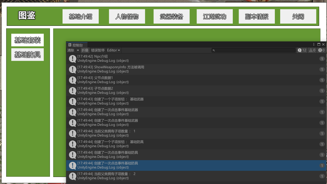327x184 pixels.
Task: Select the log '创建了一个子项按钮： 基础武器'
Action: click(196, 101)
